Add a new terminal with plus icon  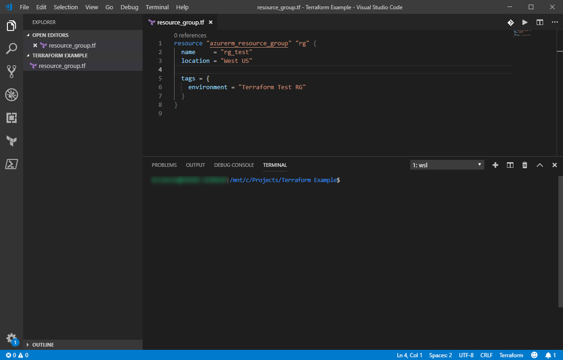495,165
